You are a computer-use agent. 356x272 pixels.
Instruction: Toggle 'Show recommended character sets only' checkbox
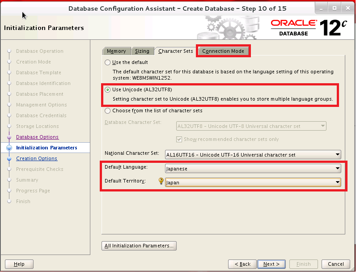[179, 139]
